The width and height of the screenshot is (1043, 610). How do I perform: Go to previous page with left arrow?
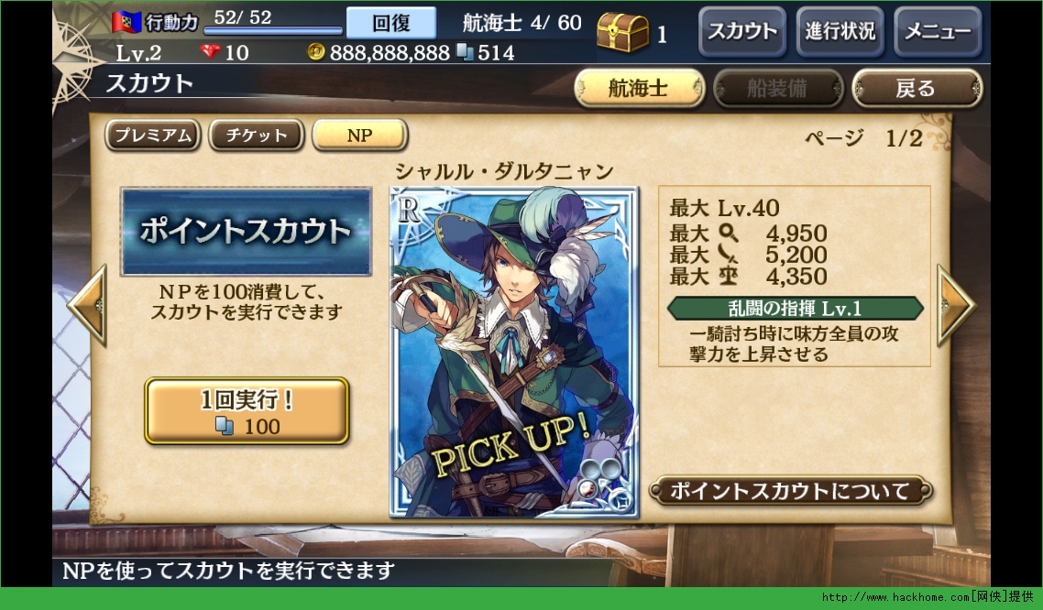coord(88,305)
